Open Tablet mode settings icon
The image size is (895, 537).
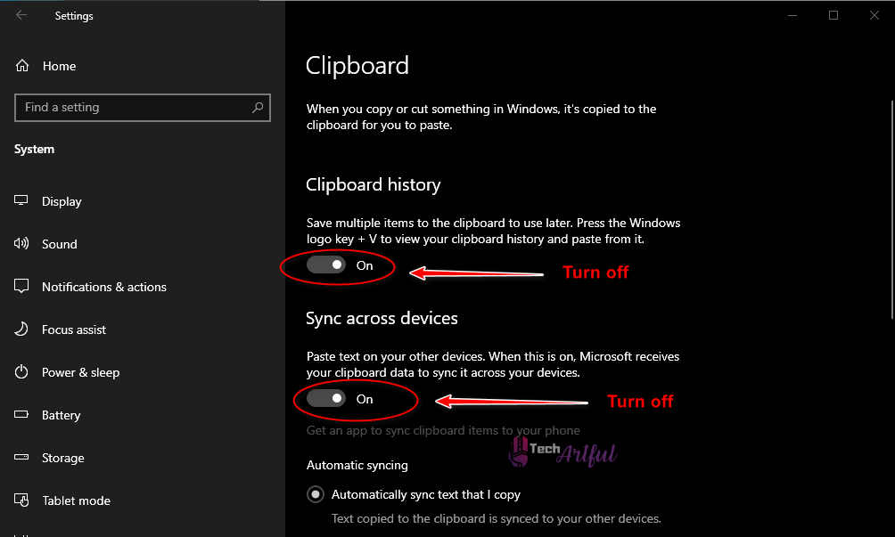(21, 500)
